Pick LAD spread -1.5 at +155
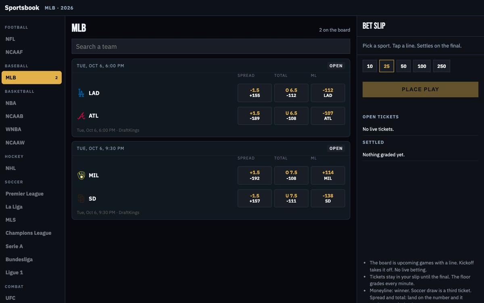The width and height of the screenshot is (484, 303). click(x=255, y=93)
